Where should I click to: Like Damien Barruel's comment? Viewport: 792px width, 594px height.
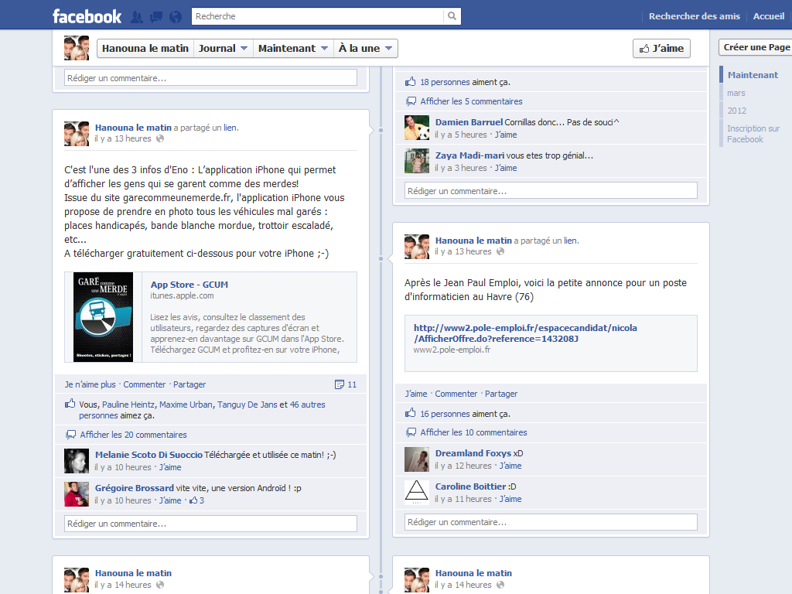pos(506,135)
